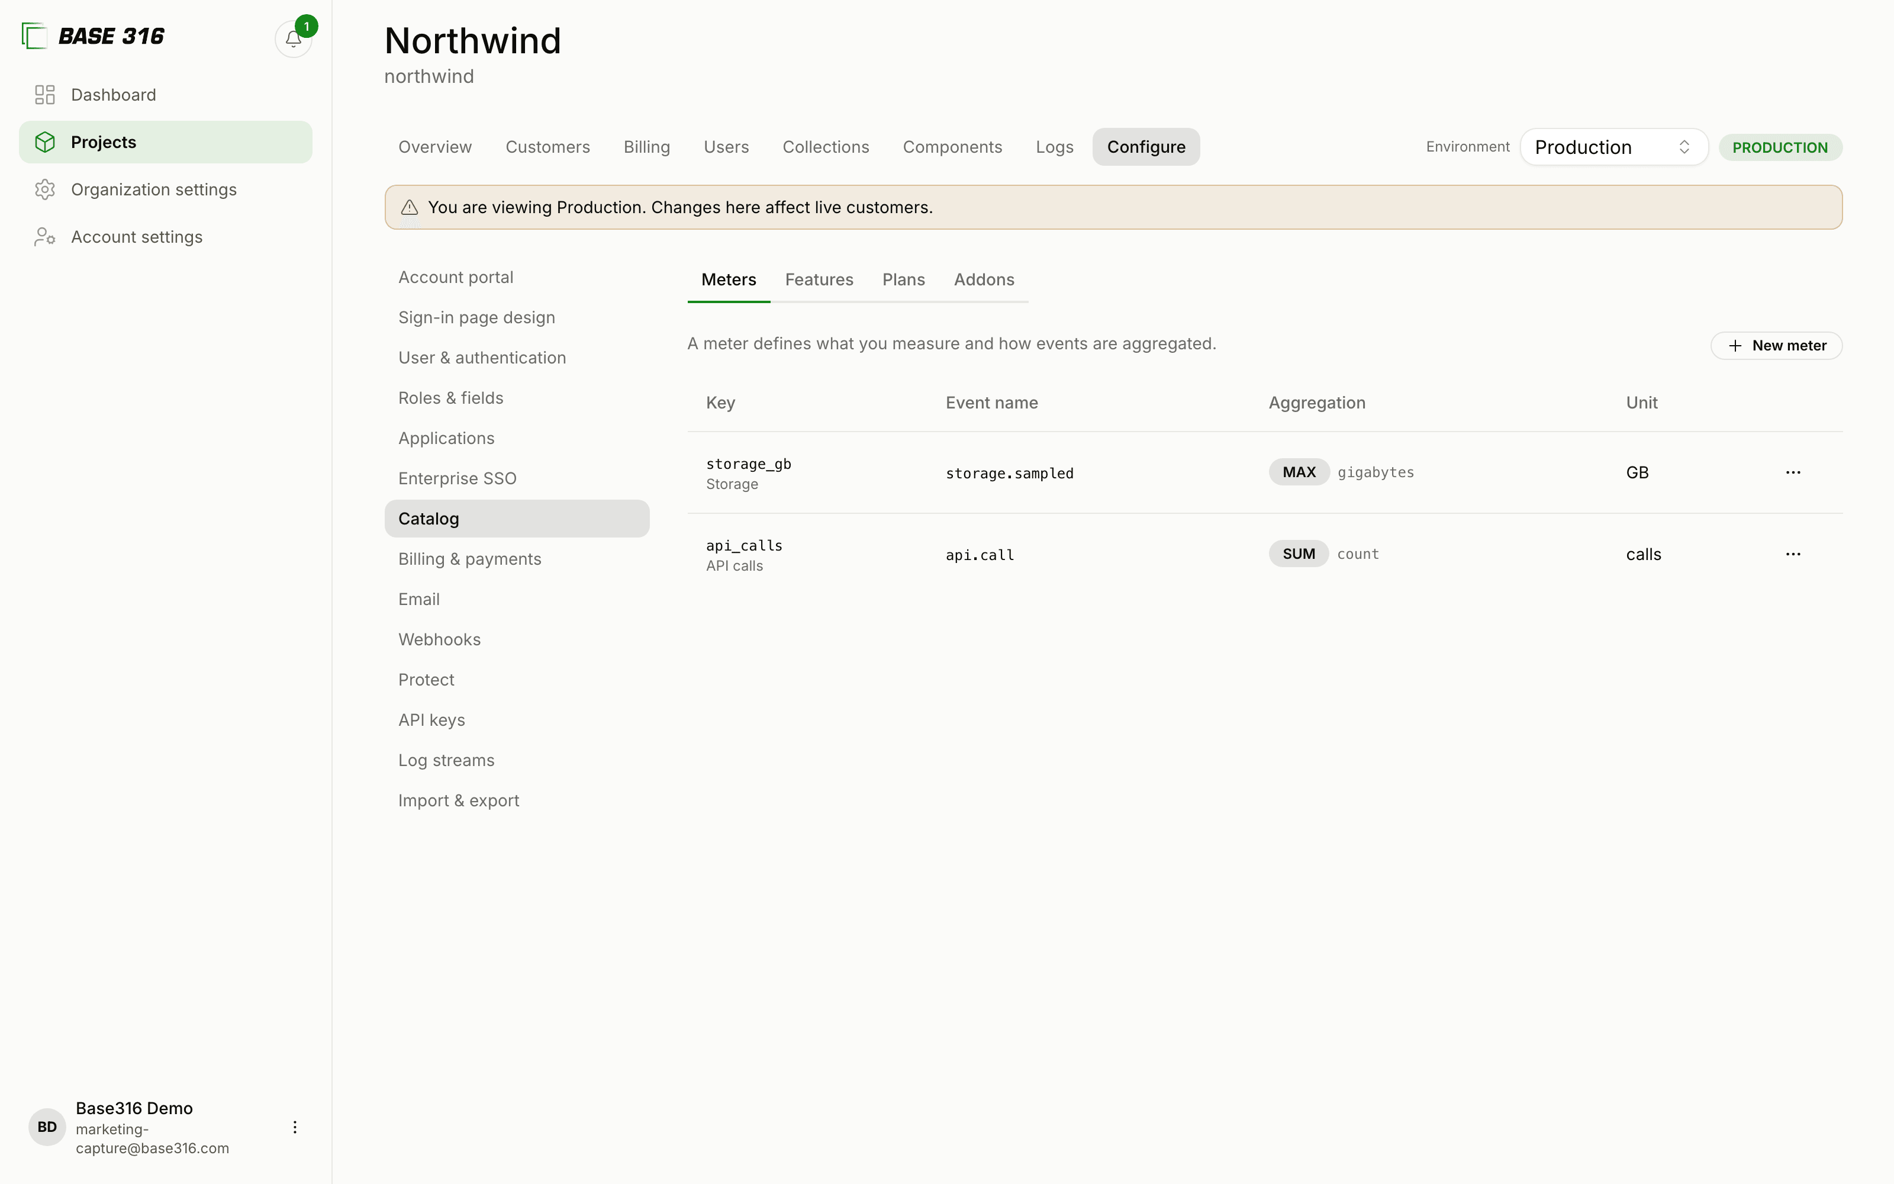Open API keys settings
The height and width of the screenshot is (1184, 1894).
tap(517, 720)
